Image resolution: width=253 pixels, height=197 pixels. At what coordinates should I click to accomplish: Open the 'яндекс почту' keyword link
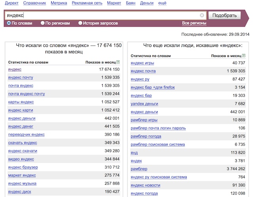pos(21,78)
